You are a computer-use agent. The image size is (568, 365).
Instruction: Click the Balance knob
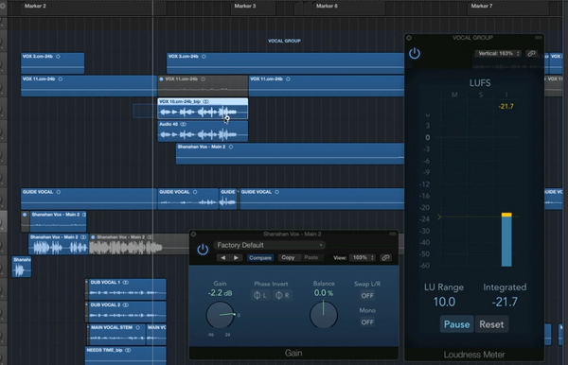324,315
